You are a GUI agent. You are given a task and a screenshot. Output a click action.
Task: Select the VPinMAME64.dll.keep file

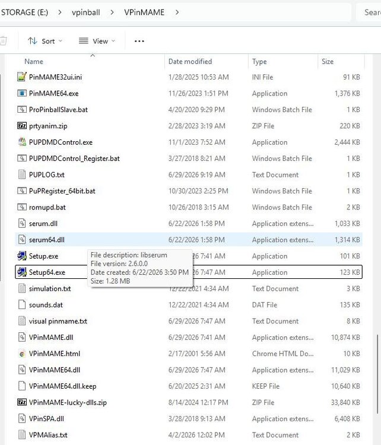189,386
